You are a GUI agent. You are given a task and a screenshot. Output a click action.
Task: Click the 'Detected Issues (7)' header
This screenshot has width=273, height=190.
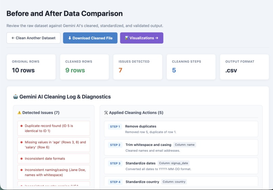[41, 113]
